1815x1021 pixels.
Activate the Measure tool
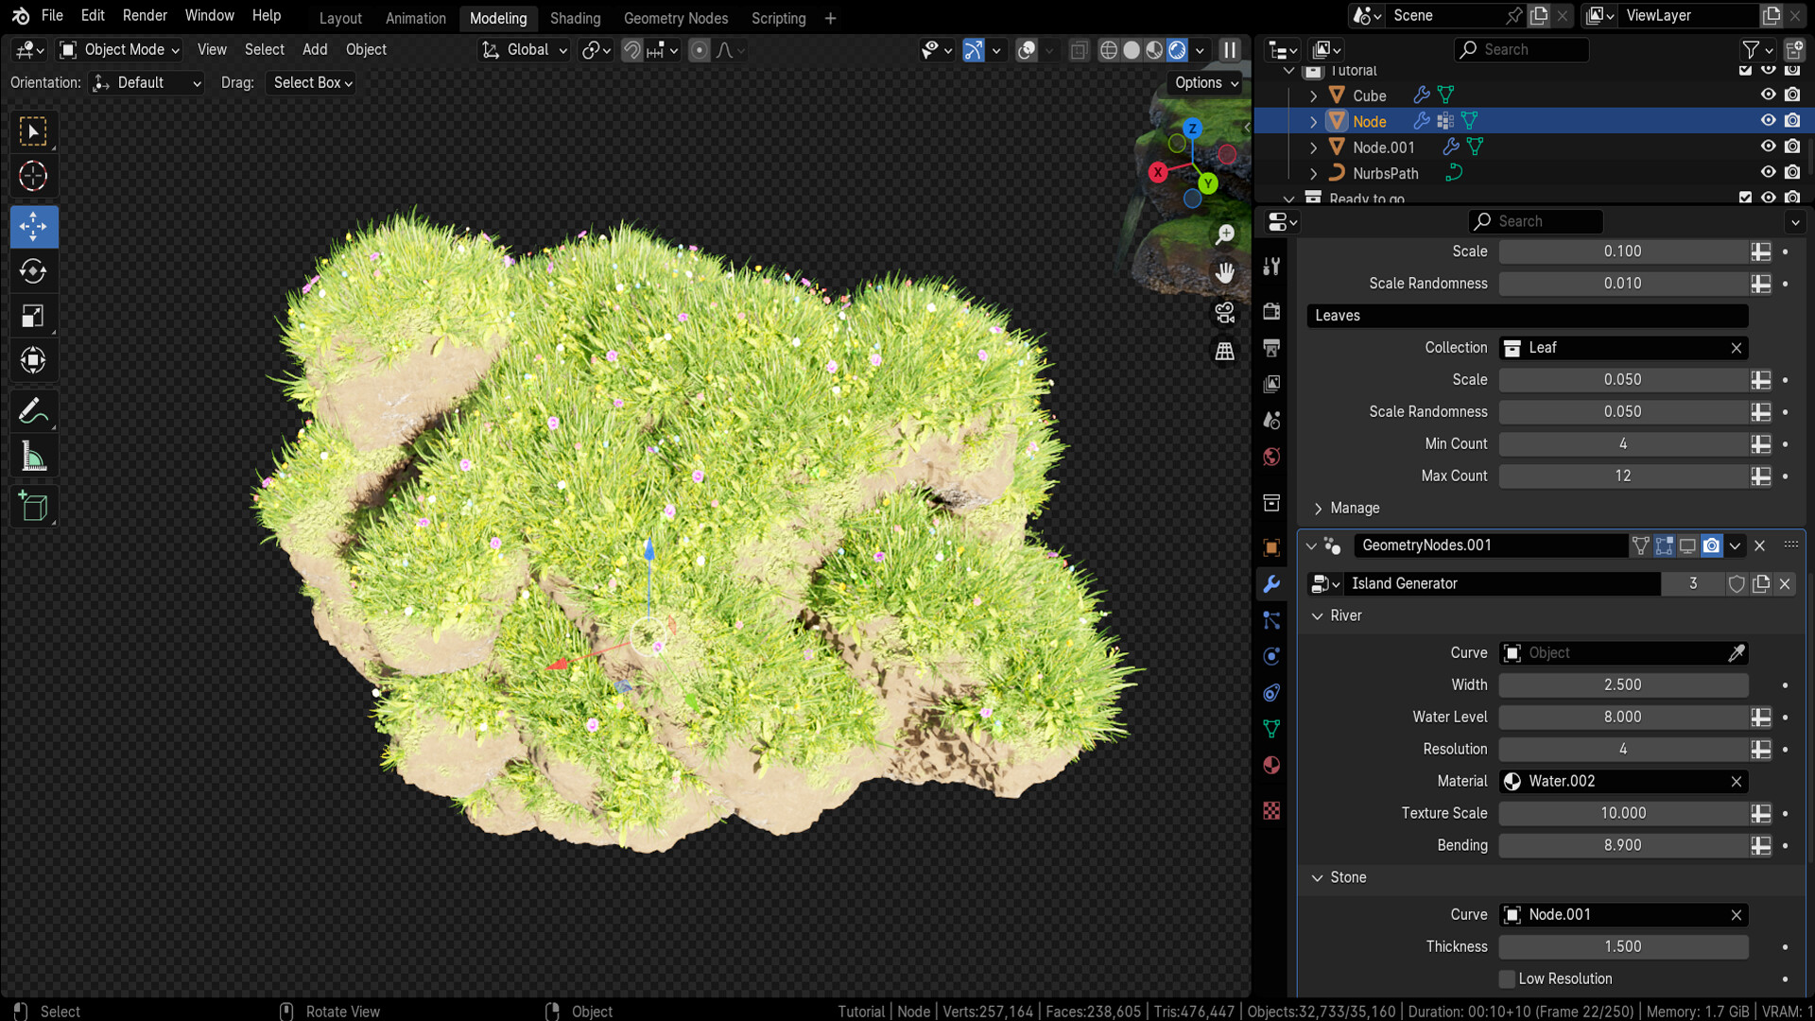(33, 456)
